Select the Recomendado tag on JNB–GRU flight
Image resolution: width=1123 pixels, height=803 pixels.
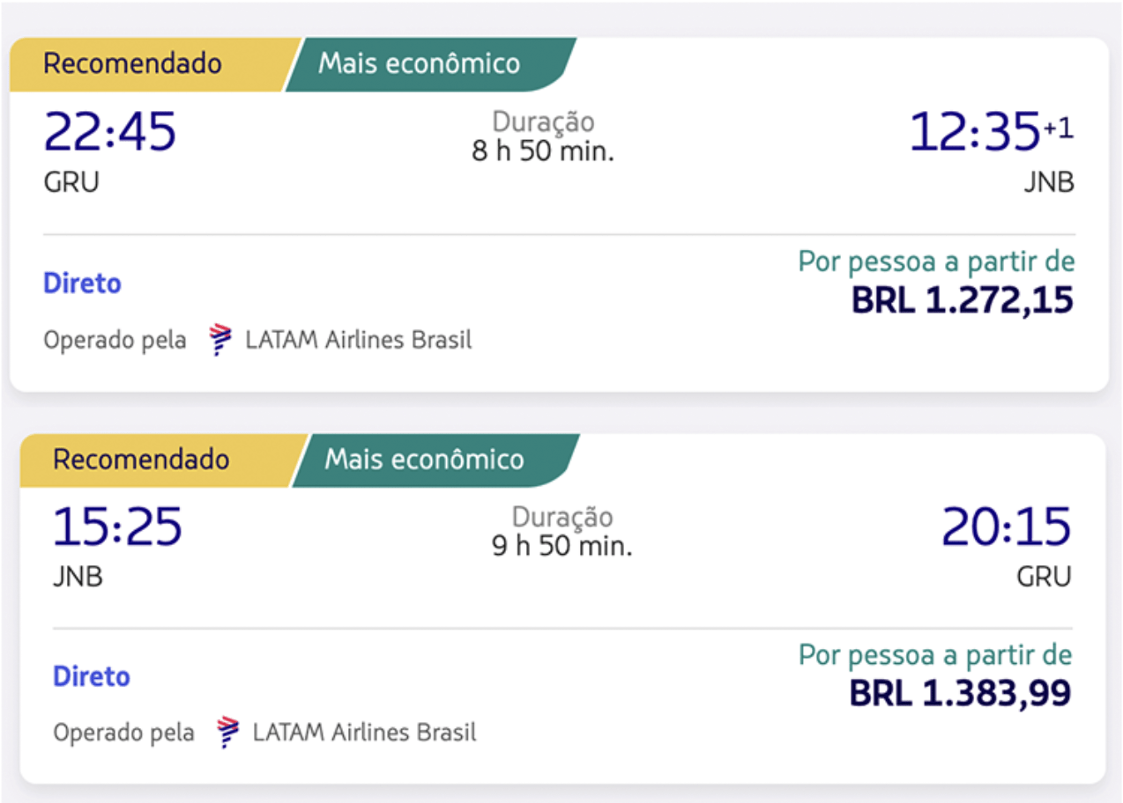(x=141, y=460)
